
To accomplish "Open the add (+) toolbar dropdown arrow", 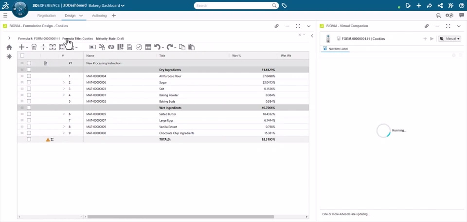I will tap(27, 47).
